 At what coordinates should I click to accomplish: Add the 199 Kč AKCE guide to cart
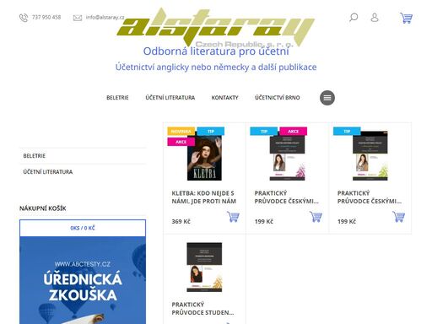[x=316, y=217]
